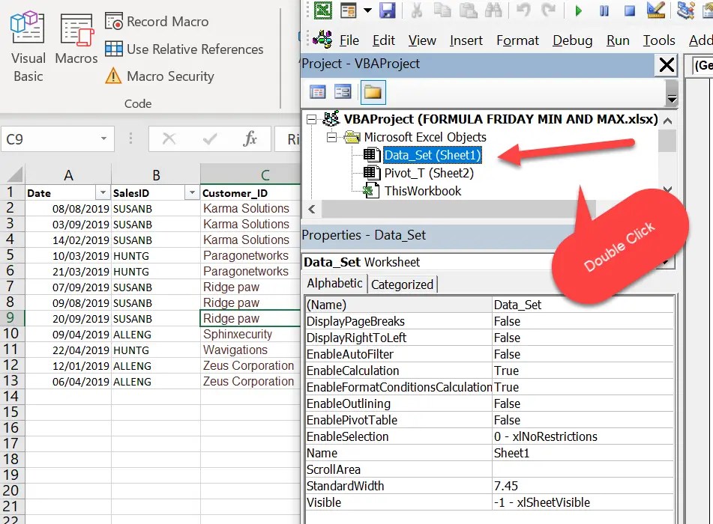
Task: Run the macro using the green play icon
Action: tap(577, 10)
